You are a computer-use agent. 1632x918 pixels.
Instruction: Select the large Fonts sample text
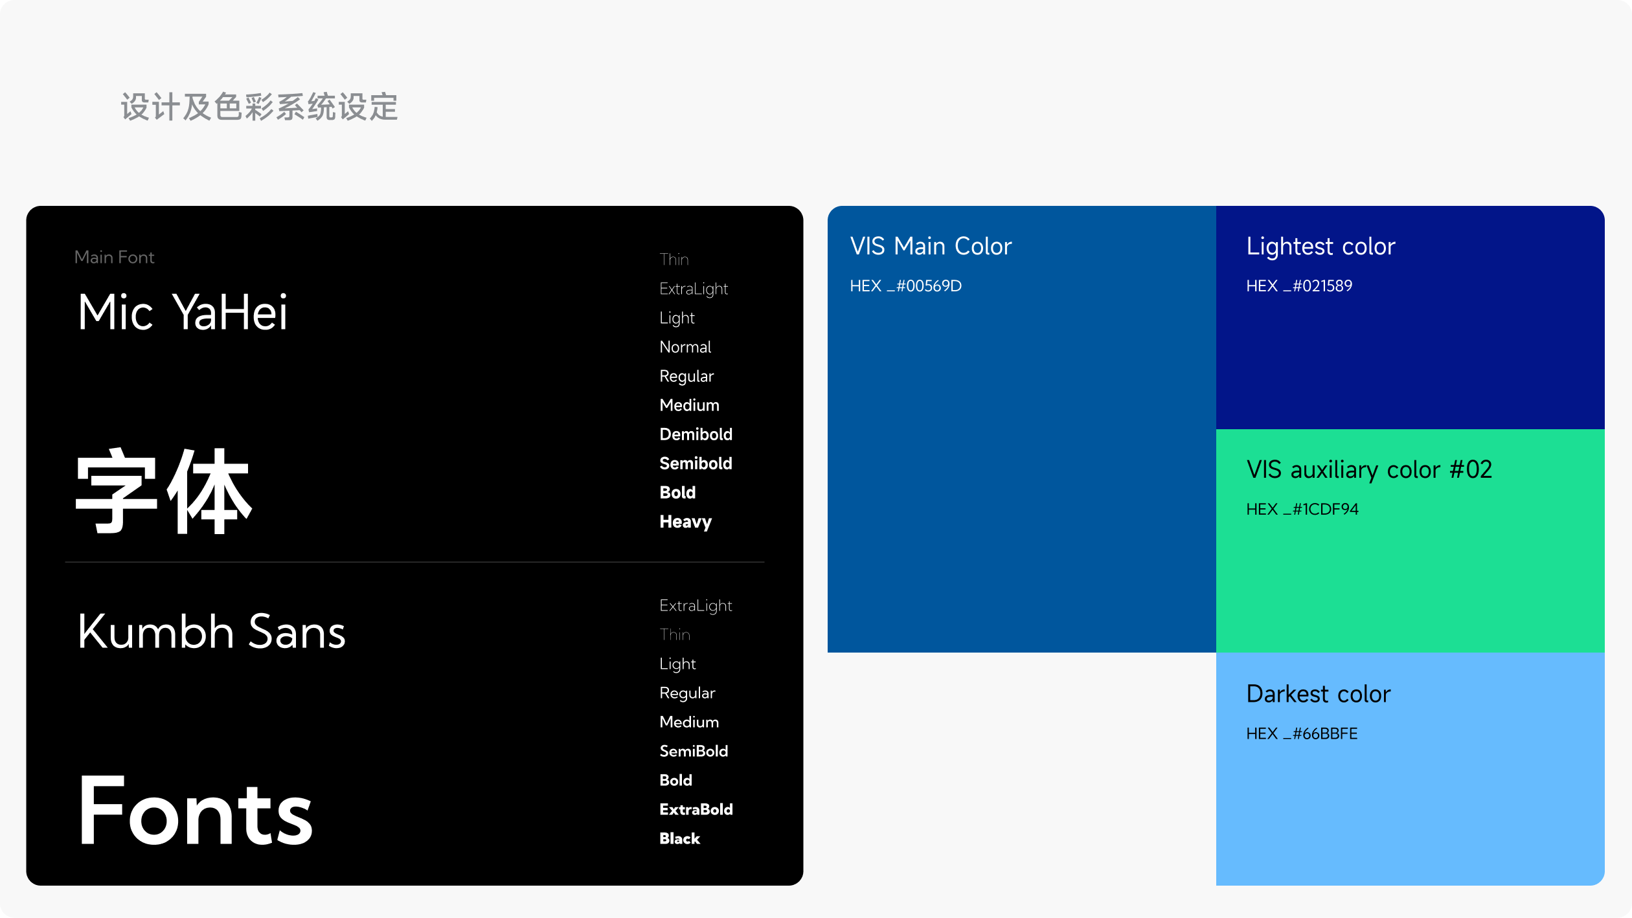tap(196, 811)
